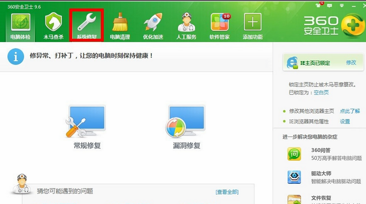Screen dimensions: 366x204
Task: Click 50万高手解答电脑问题 description
Action: tap(337, 158)
